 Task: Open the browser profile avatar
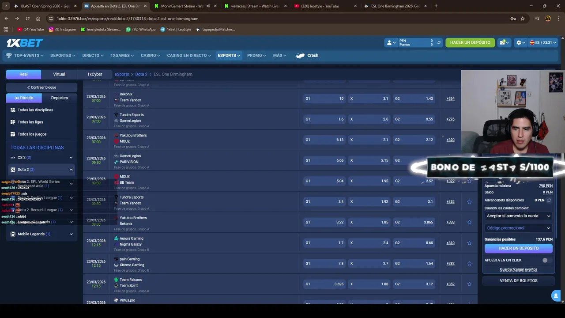548,19
